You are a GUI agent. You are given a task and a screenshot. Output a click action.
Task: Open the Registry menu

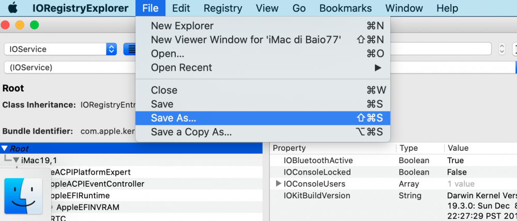223,8
